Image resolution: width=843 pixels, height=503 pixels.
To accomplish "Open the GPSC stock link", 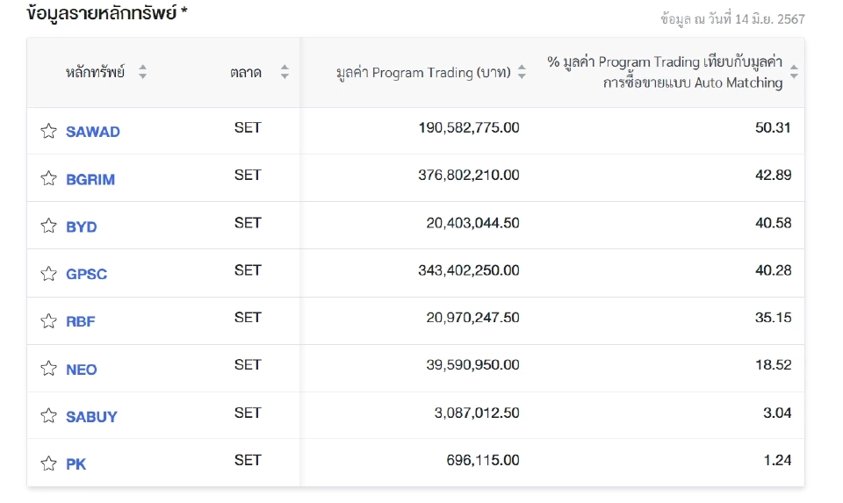I will point(86,274).
